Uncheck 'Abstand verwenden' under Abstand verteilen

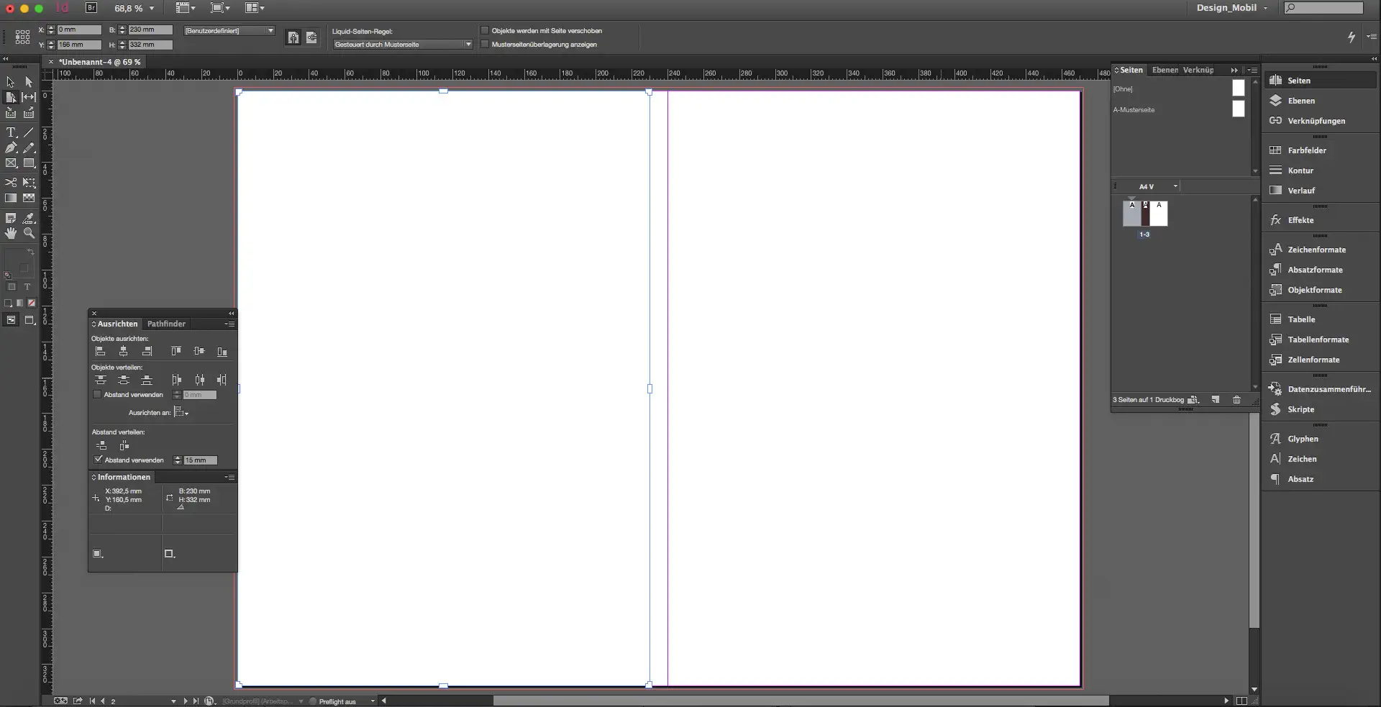tap(99, 460)
